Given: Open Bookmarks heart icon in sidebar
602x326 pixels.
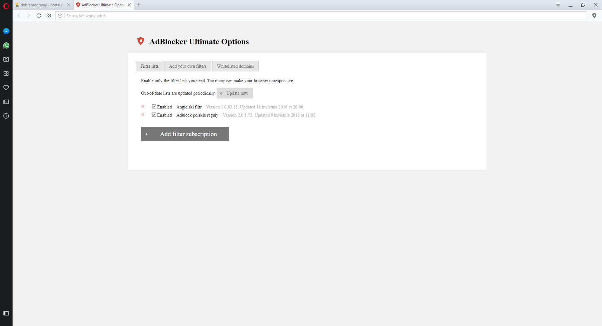Looking at the screenshot, I should tap(6, 88).
